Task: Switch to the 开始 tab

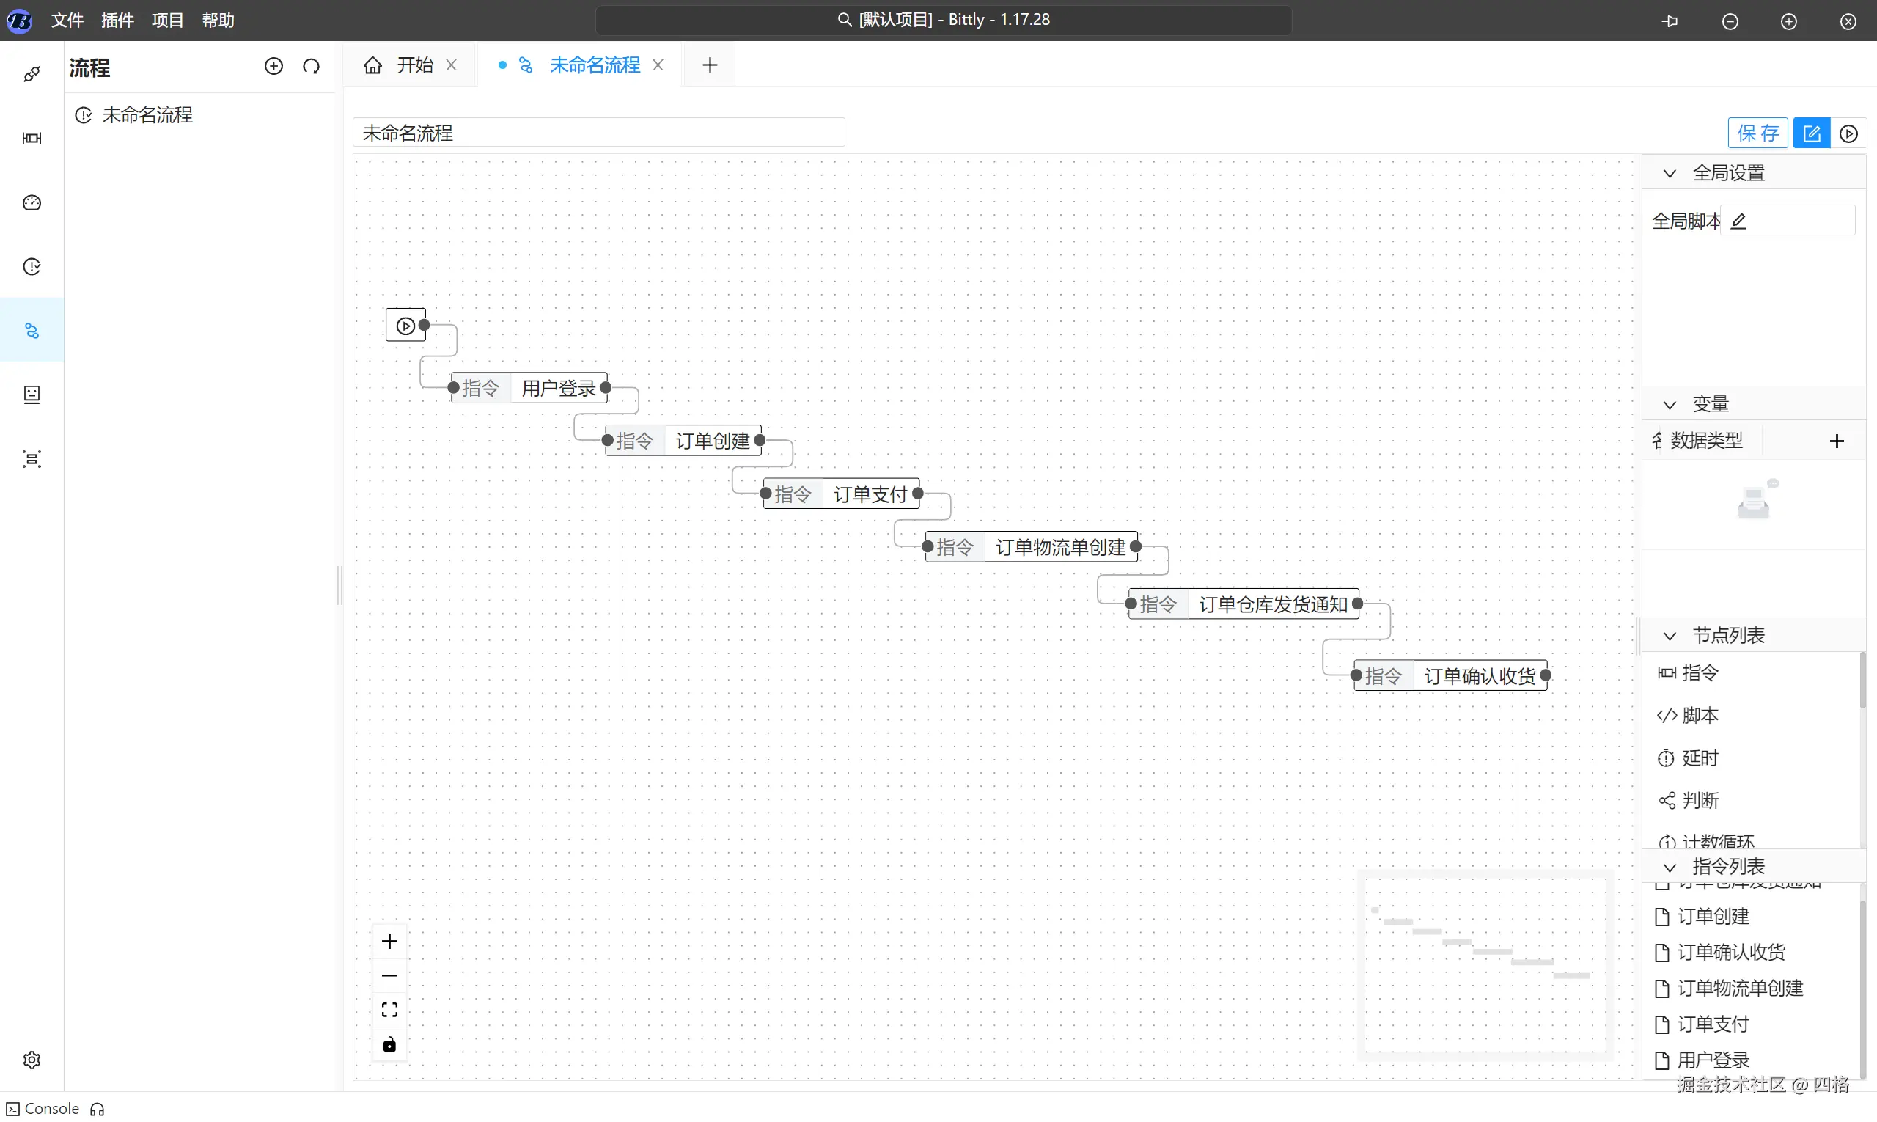Action: [x=414, y=65]
